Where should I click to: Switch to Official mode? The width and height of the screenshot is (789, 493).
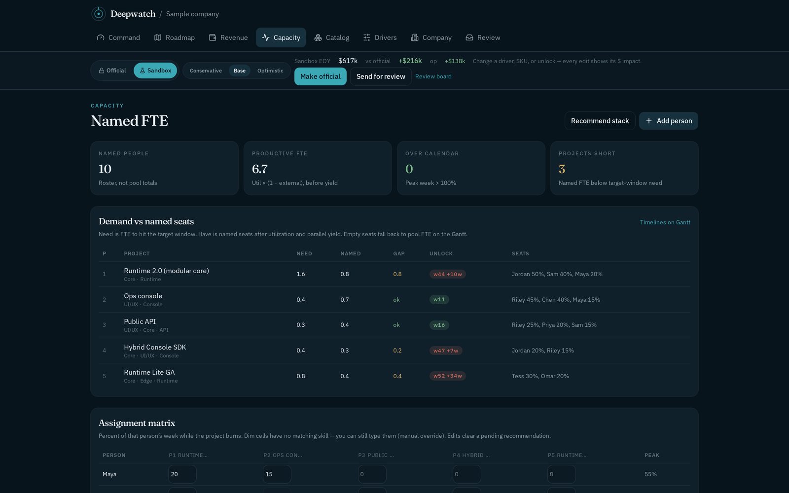112,70
